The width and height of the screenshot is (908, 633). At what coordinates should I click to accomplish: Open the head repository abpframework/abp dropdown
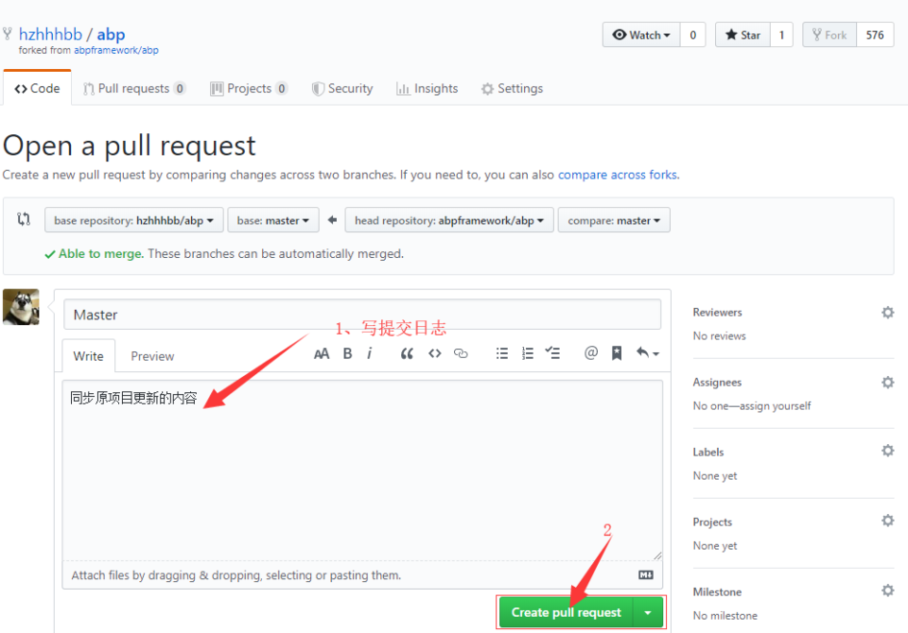(449, 220)
